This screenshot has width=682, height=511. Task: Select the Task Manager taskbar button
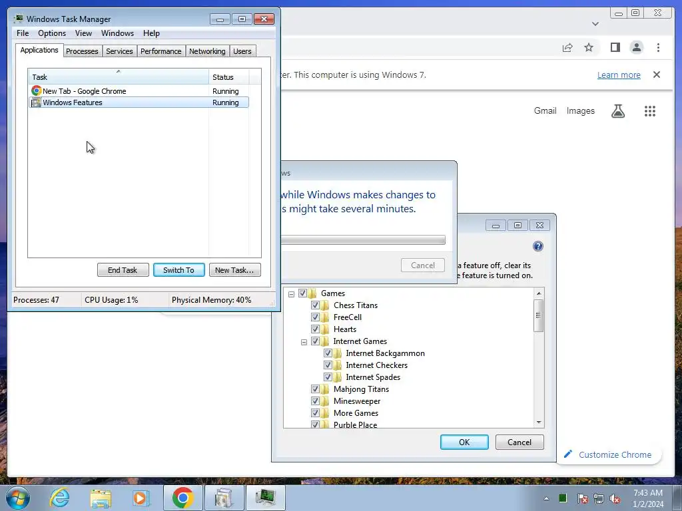[265, 498]
